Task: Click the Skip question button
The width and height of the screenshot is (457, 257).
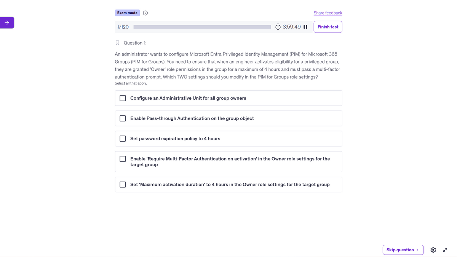Action: coord(403,250)
